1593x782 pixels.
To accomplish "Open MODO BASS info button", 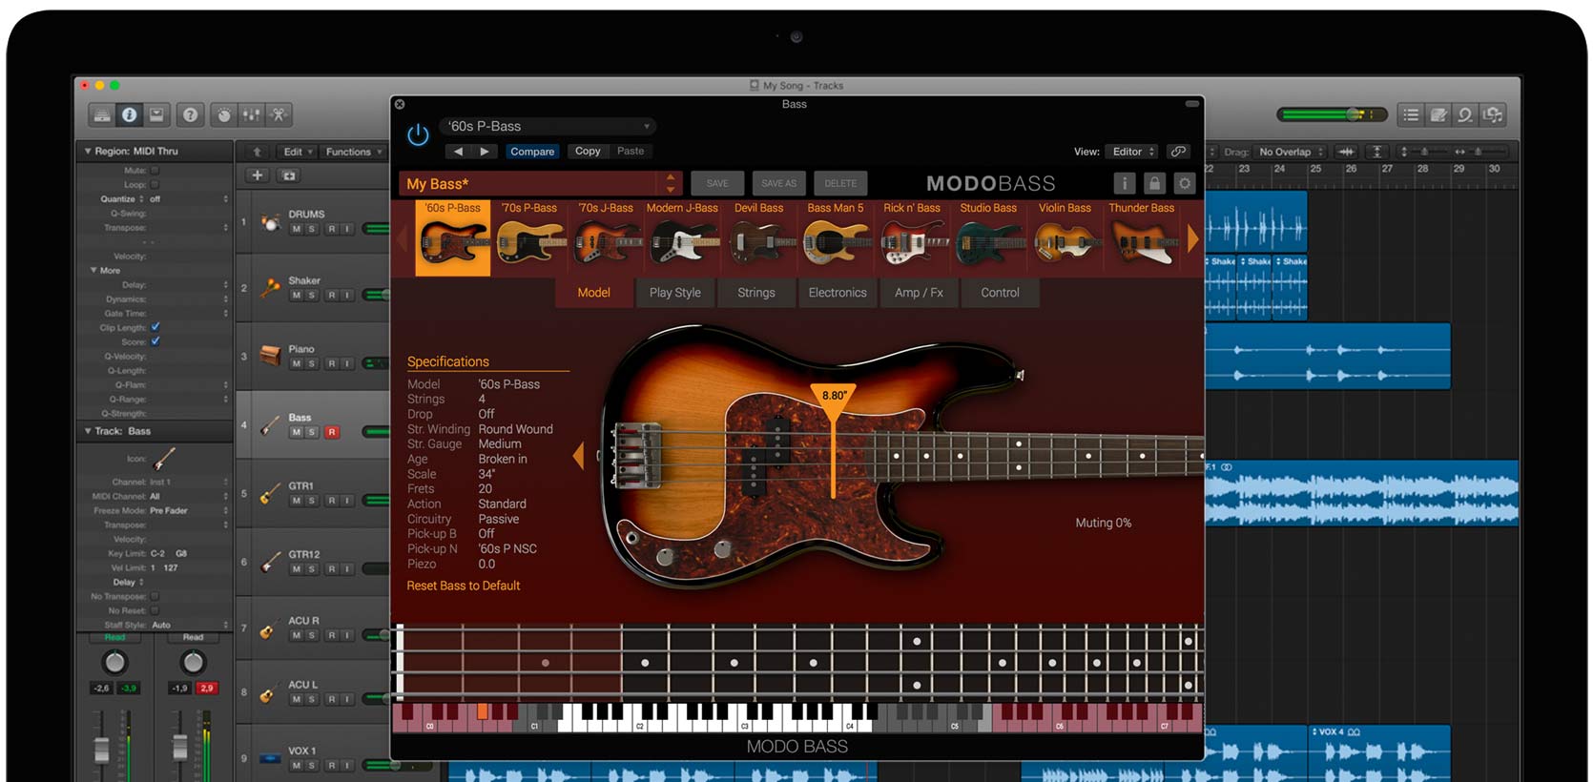I will (x=1125, y=183).
